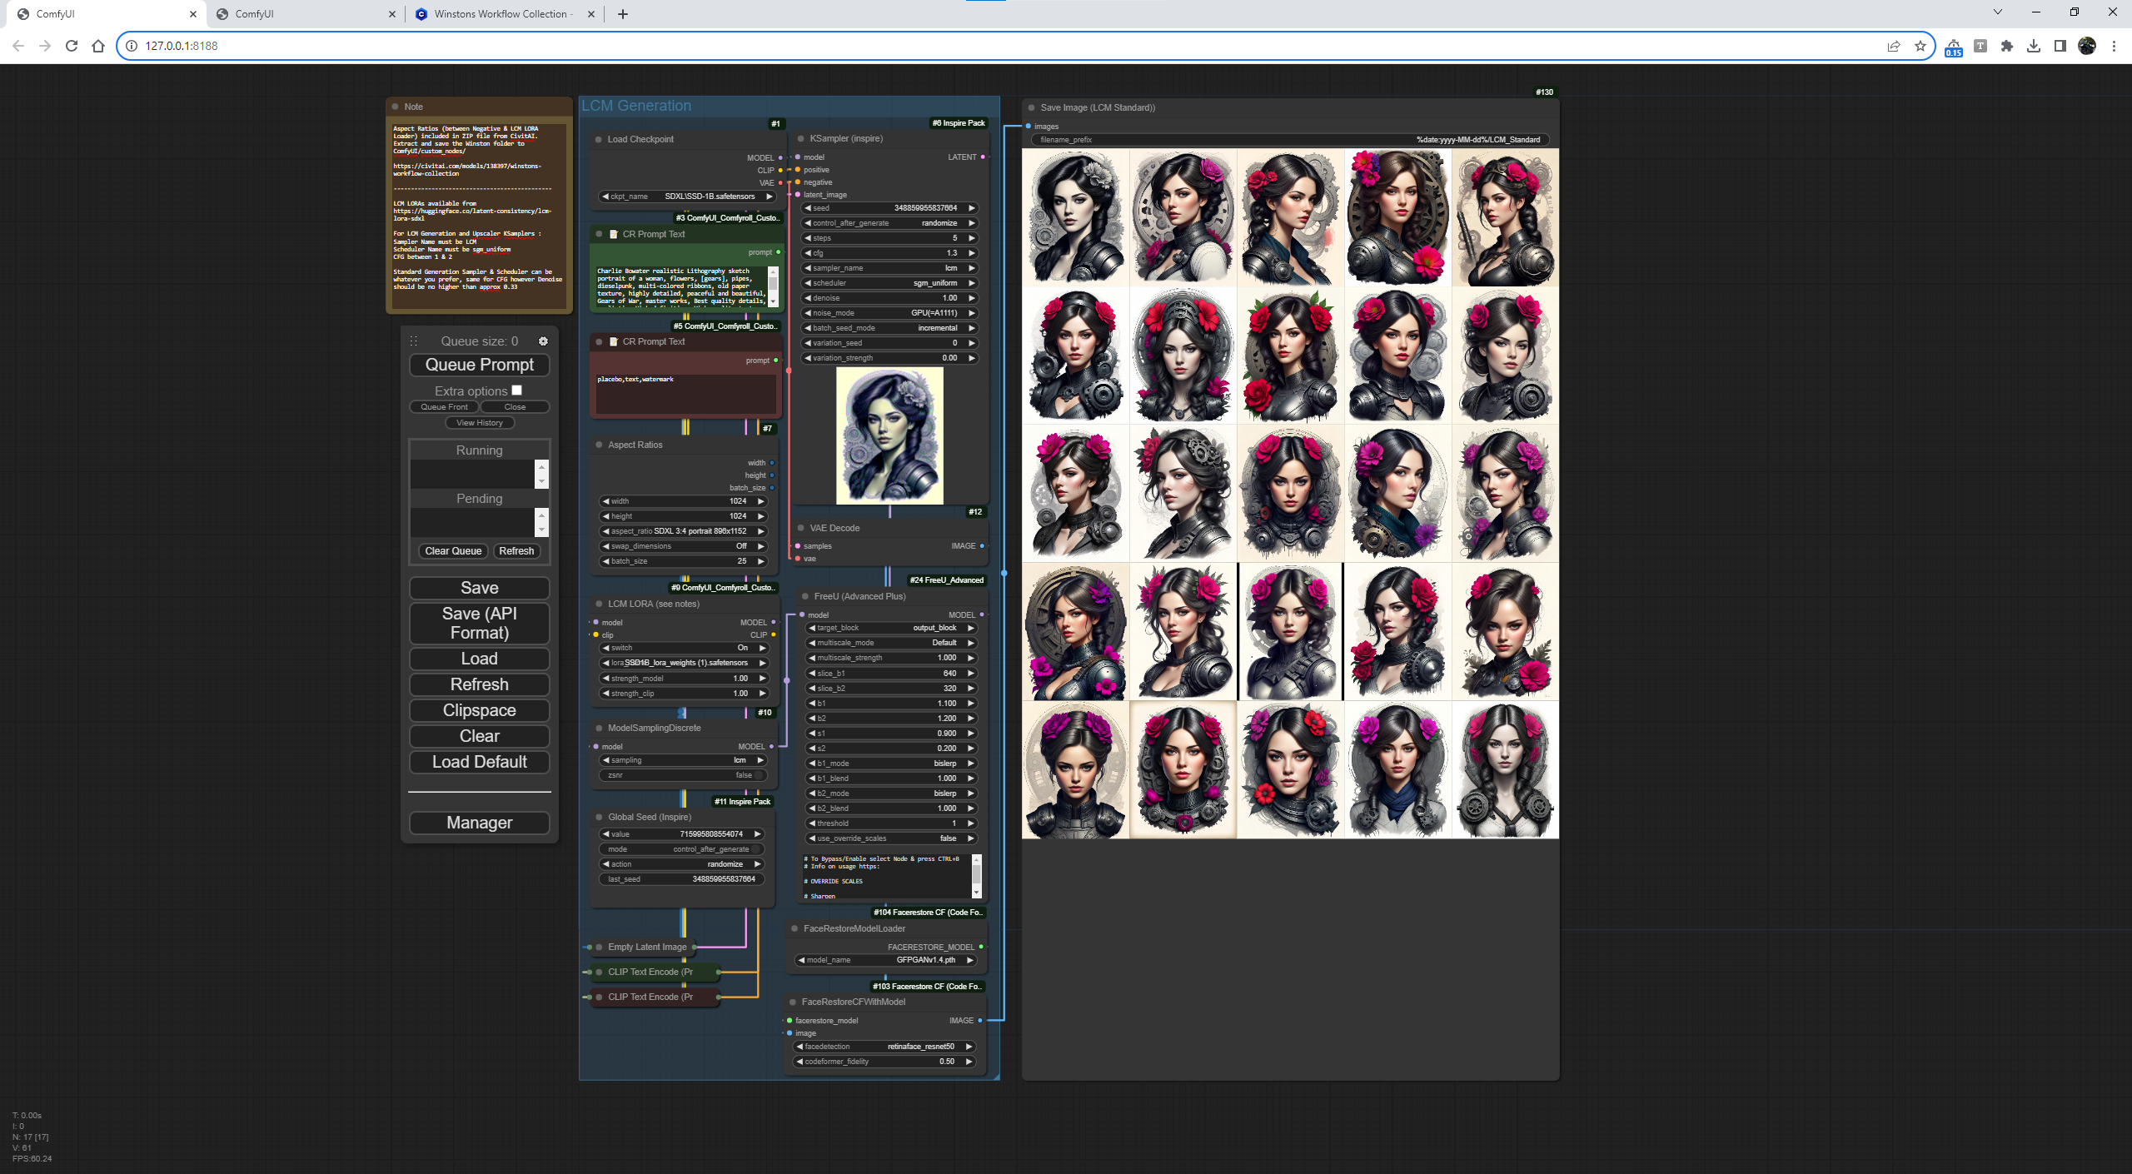Open the Chrome three-dot menu
2132x1174 pixels.
pyautogui.click(x=2114, y=46)
